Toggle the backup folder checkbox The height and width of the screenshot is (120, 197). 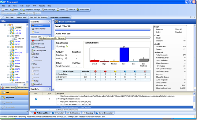pos(11,41)
